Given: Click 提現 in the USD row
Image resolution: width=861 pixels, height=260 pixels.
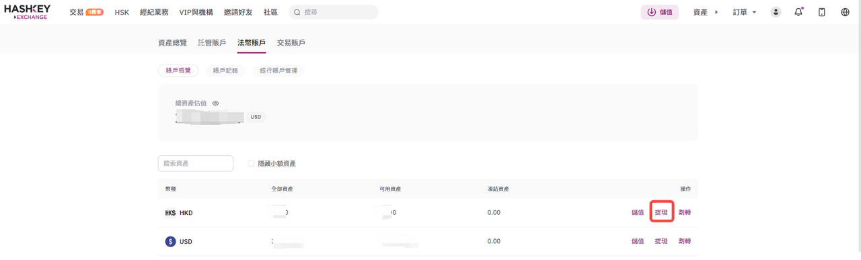Looking at the screenshot, I should [661, 241].
